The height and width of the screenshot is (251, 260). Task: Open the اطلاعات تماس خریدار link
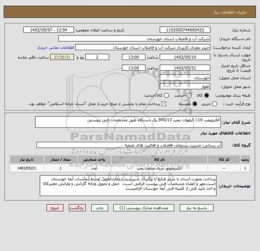(x=56, y=48)
